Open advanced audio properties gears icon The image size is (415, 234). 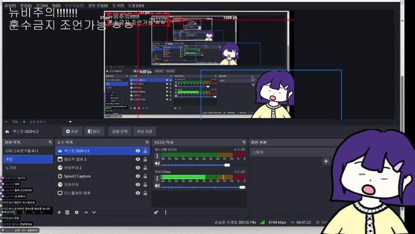tap(156, 213)
